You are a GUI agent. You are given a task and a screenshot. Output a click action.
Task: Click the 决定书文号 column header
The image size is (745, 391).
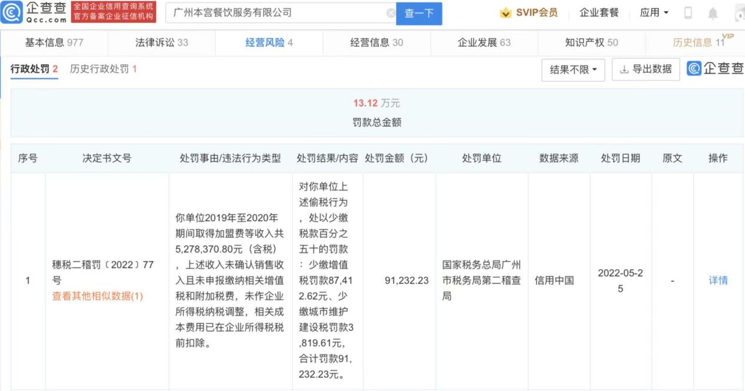107,158
